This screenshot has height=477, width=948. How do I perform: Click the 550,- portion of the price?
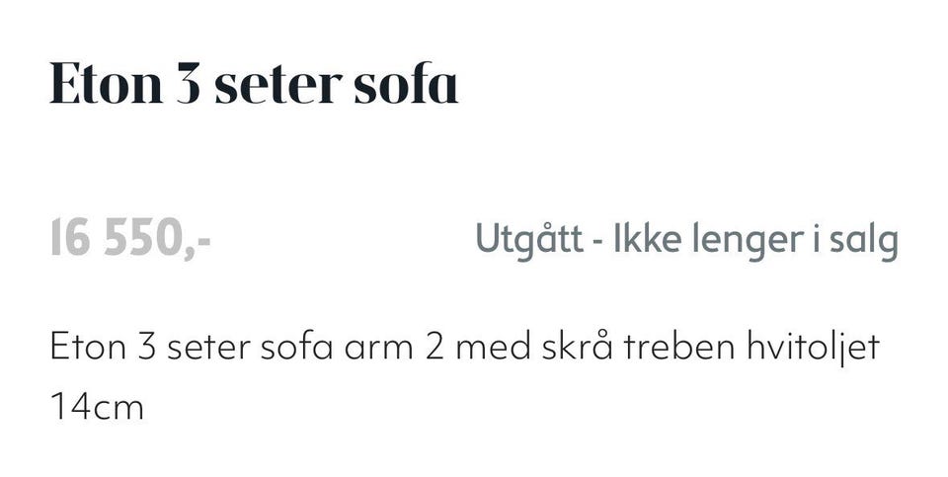tap(157, 239)
